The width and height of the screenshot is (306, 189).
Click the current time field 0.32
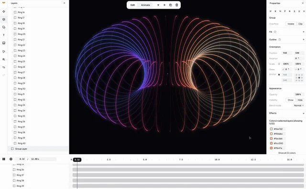[21, 159]
